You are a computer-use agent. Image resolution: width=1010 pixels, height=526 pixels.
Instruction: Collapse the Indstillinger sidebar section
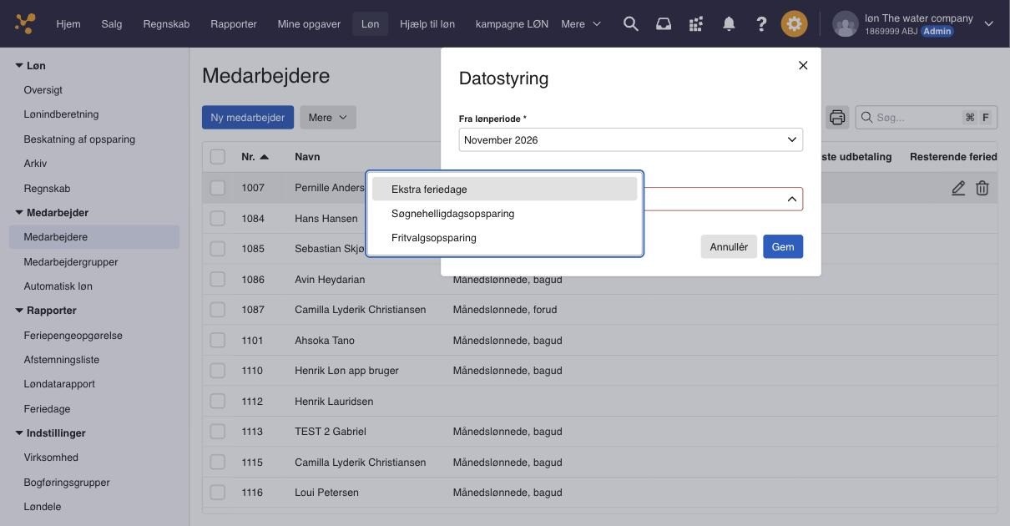[19, 433]
